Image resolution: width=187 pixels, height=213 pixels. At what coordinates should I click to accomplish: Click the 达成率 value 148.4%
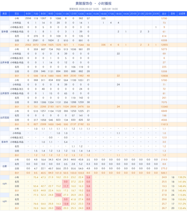point(182,186)
